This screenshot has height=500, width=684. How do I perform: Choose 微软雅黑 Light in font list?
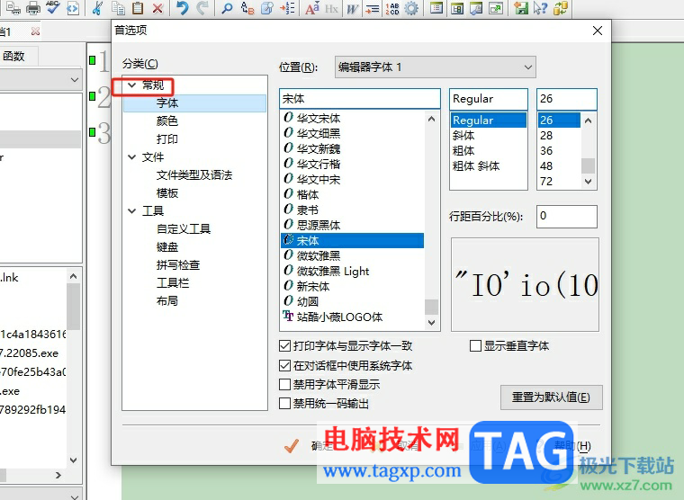[353, 272]
